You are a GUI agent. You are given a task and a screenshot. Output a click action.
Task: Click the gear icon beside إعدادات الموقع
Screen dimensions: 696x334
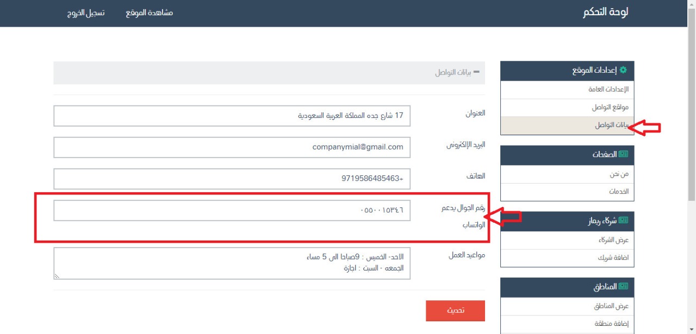click(x=623, y=71)
